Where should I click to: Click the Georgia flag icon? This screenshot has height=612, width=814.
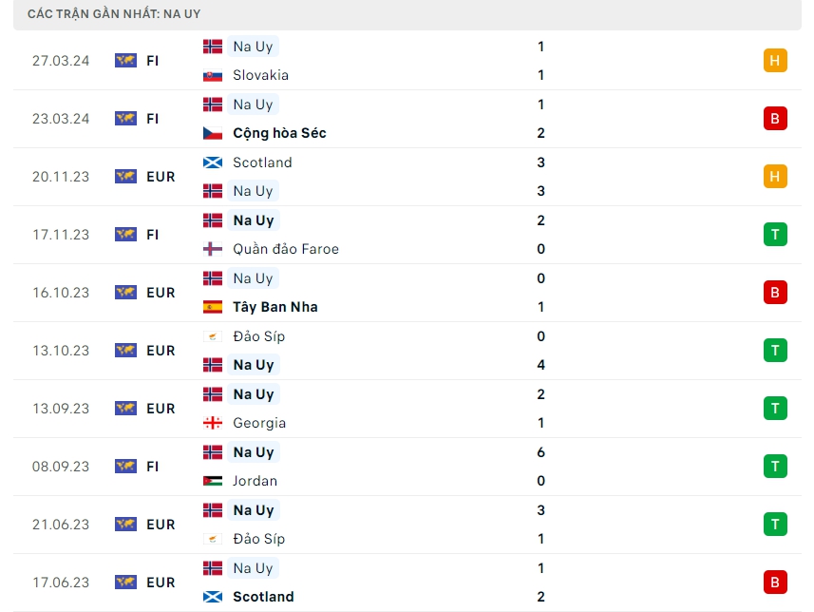click(x=213, y=423)
